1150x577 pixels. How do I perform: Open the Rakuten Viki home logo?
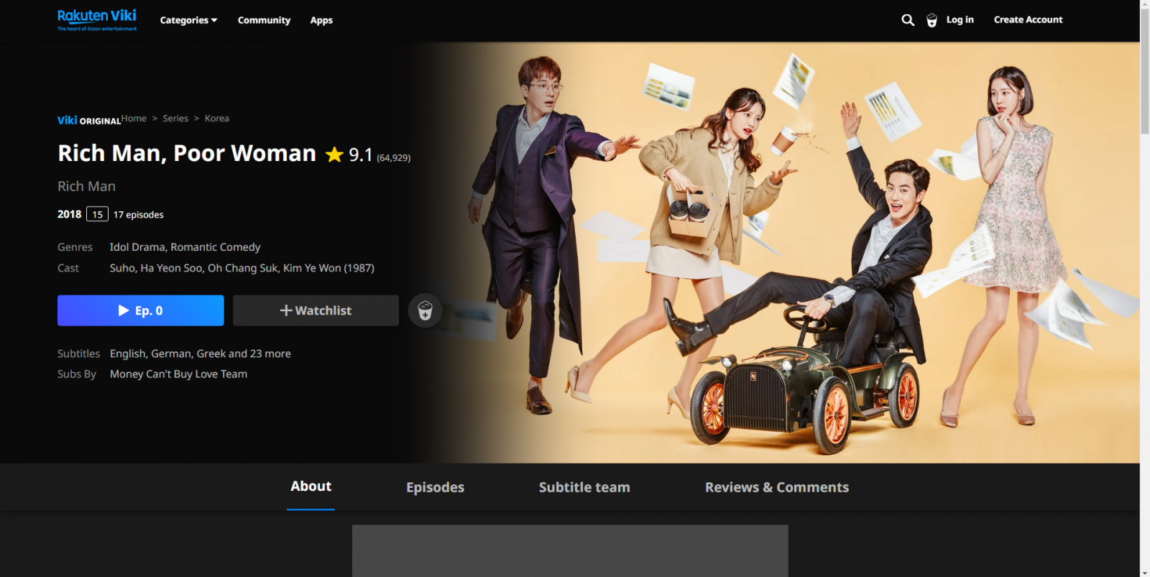[x=97, y=19]
